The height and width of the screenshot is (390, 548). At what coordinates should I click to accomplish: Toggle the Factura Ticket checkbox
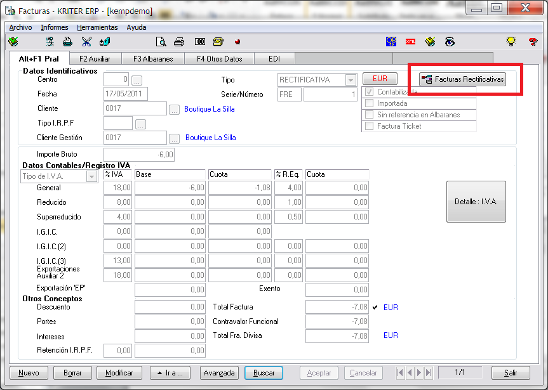(369, 126)
